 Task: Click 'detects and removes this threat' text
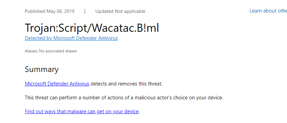coord(126,84)
